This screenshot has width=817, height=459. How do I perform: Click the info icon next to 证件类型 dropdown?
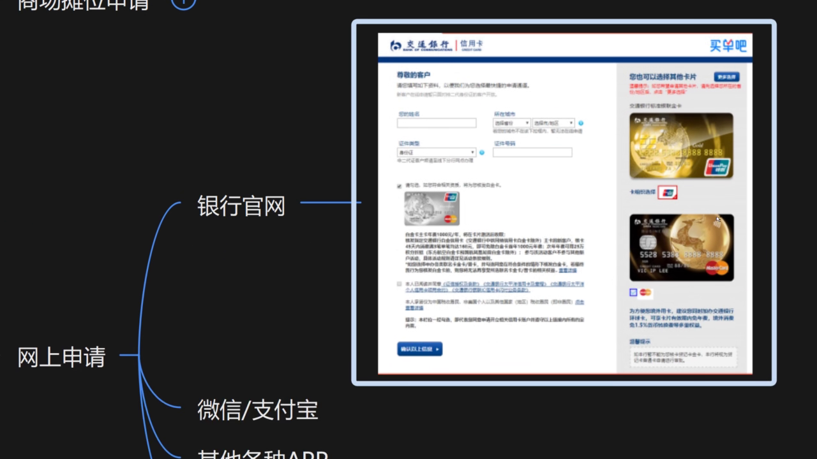coord(482,153)
